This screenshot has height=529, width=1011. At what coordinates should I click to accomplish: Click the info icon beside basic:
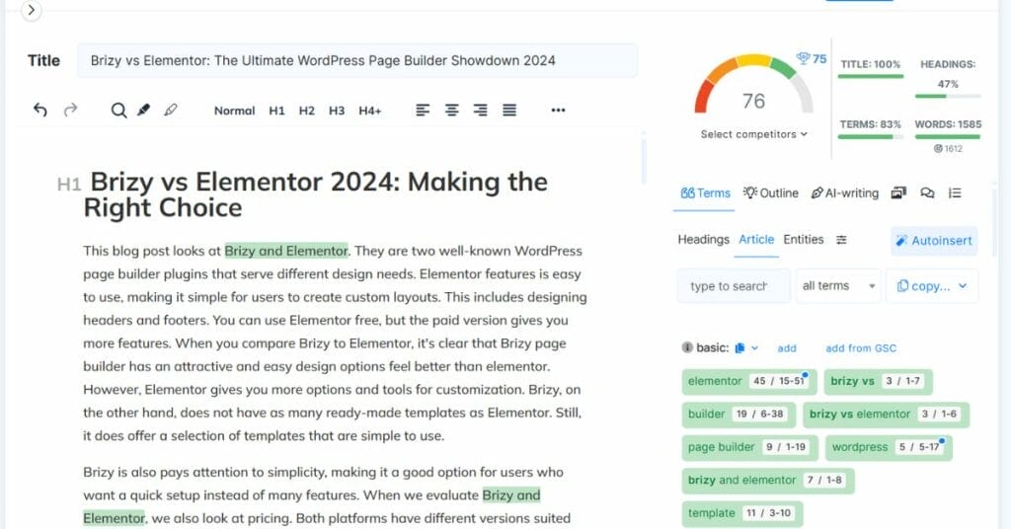click(687, 348)
